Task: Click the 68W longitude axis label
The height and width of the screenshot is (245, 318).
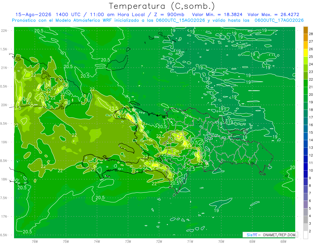Action: [283, 242]
